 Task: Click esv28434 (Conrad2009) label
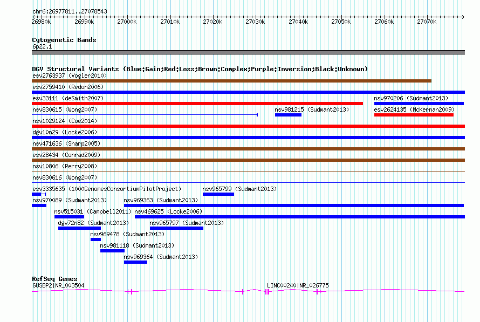66,155
